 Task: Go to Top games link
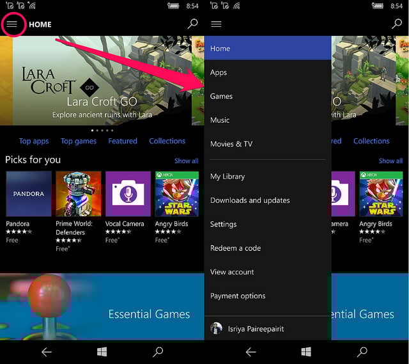pyautogui.click(x=79, y=141)
